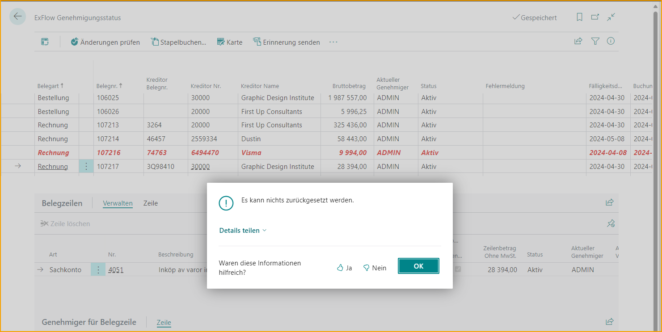This screenshot has width=662, height=332.
Task: Open more actions ellipsis in toolbar
Action: tap(333, 42)
